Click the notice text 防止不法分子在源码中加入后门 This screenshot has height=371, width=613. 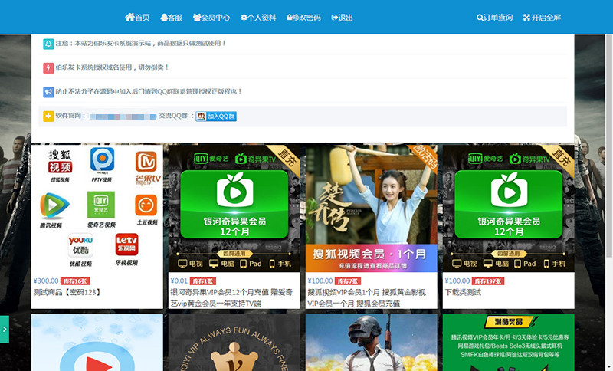point(149,91)
